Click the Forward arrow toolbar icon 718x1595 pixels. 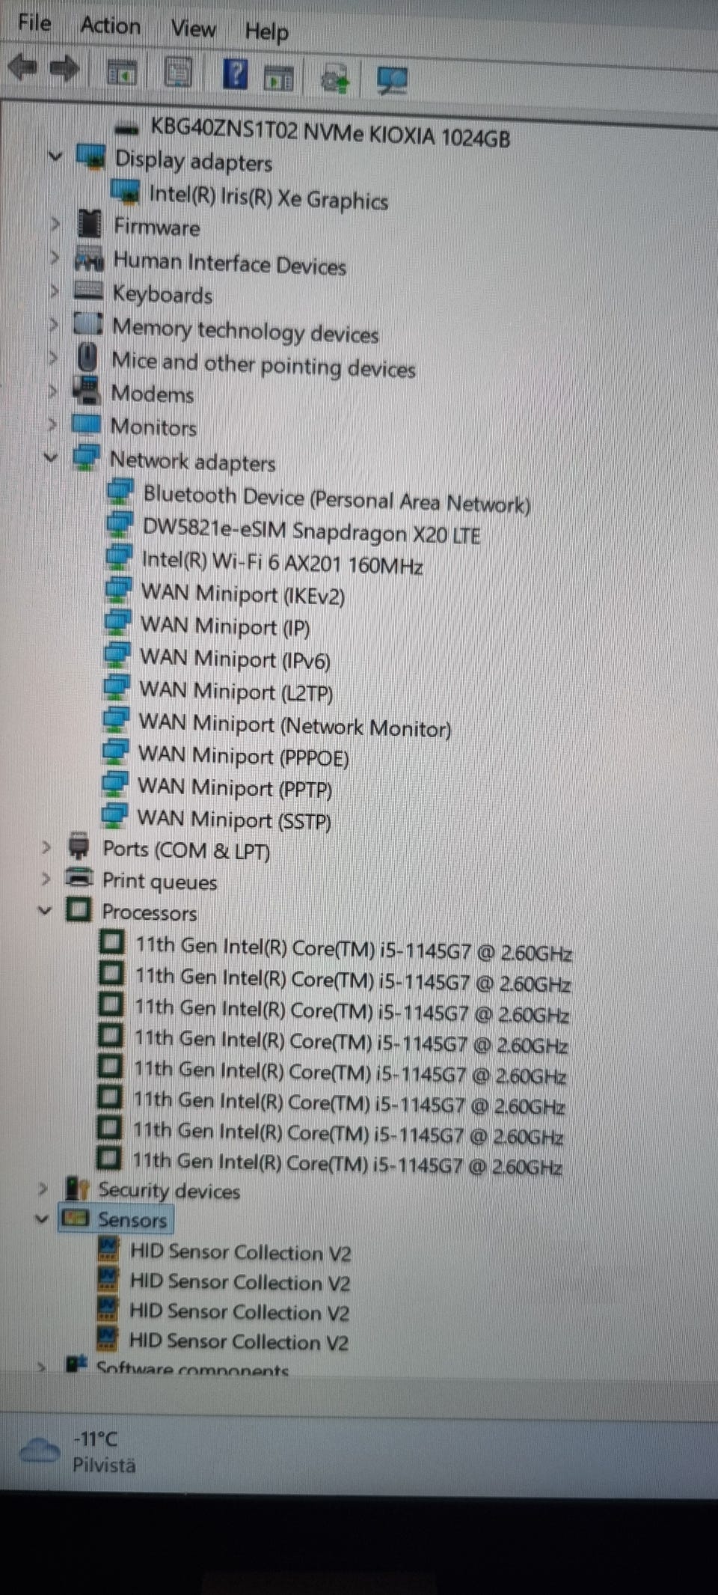(65, 70)
